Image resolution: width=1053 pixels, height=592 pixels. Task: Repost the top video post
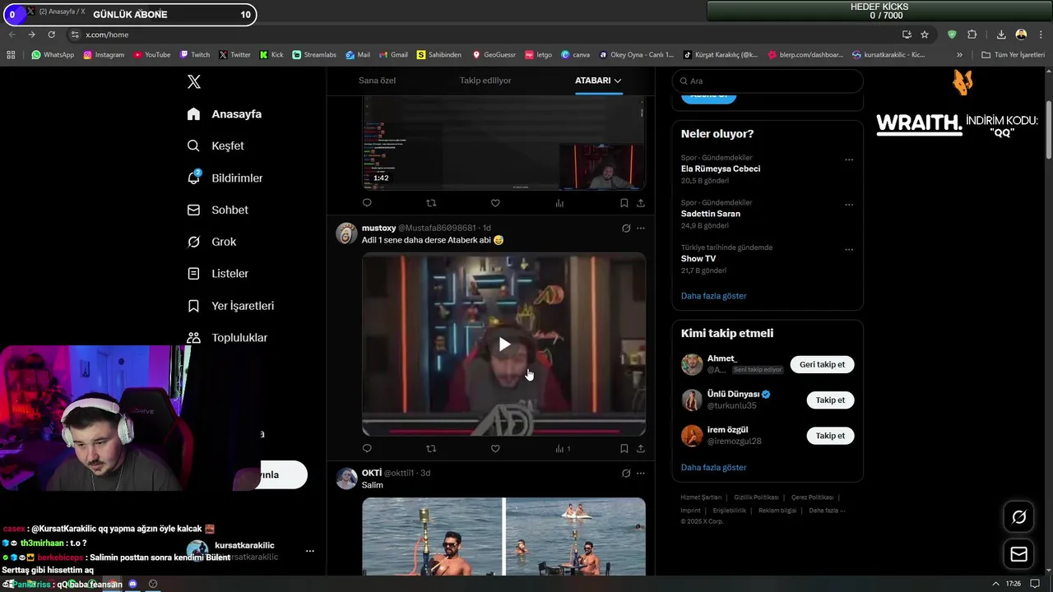[x=431, y=203]
